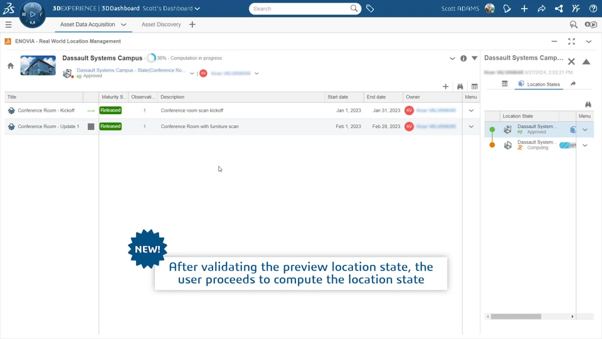Screen dimensions: 602x339
Task: Click the search magnifier icon
Action: coord(354,8)
